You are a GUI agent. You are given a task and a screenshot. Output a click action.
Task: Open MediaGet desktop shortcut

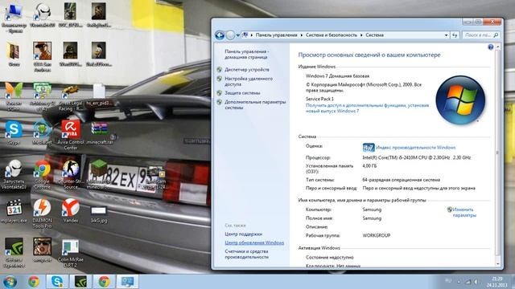42,132
